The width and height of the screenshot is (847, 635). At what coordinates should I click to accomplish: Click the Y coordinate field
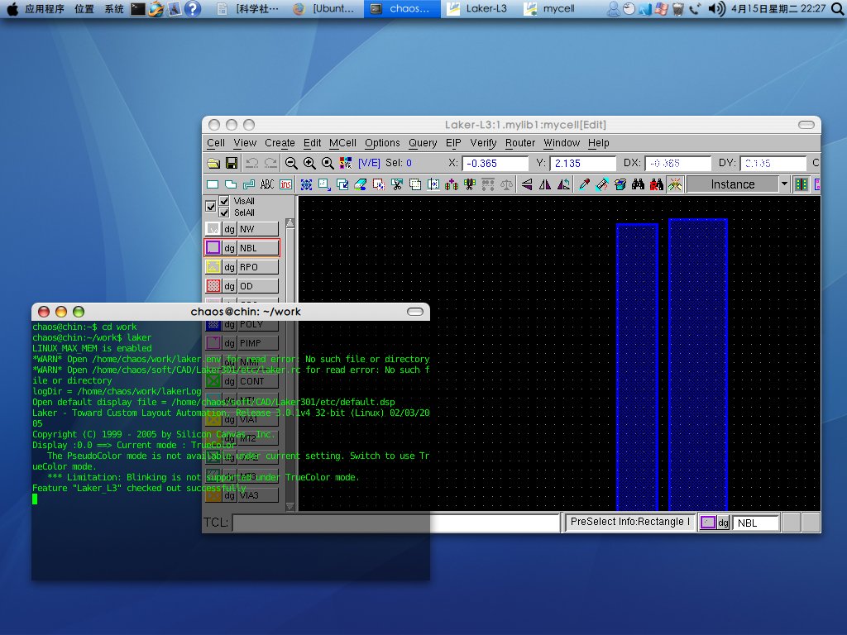[x=583, y=163]
